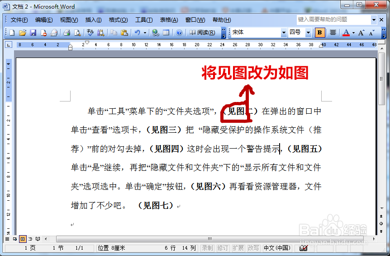390x256 pixels.
Task: Open Select Browse Object circle button
Action: pos(381,224)
